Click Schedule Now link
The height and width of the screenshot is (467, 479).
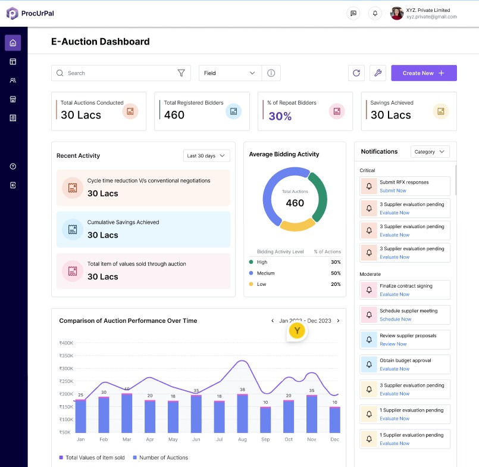tap(395, 319)
